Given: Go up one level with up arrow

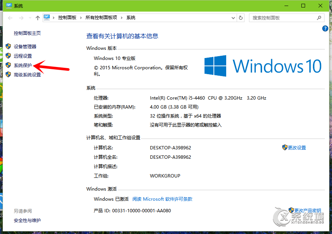Looking at the screenshot, I should (x=38, y=18).
